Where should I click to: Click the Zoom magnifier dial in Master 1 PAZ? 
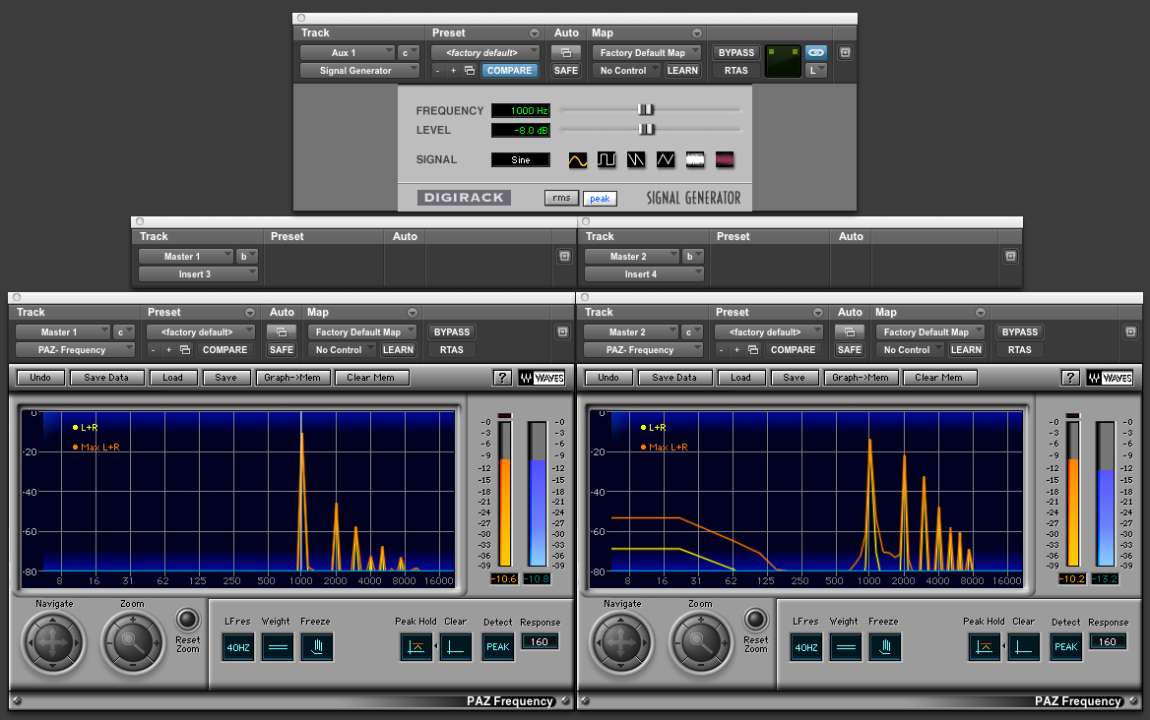pos(133,643)
